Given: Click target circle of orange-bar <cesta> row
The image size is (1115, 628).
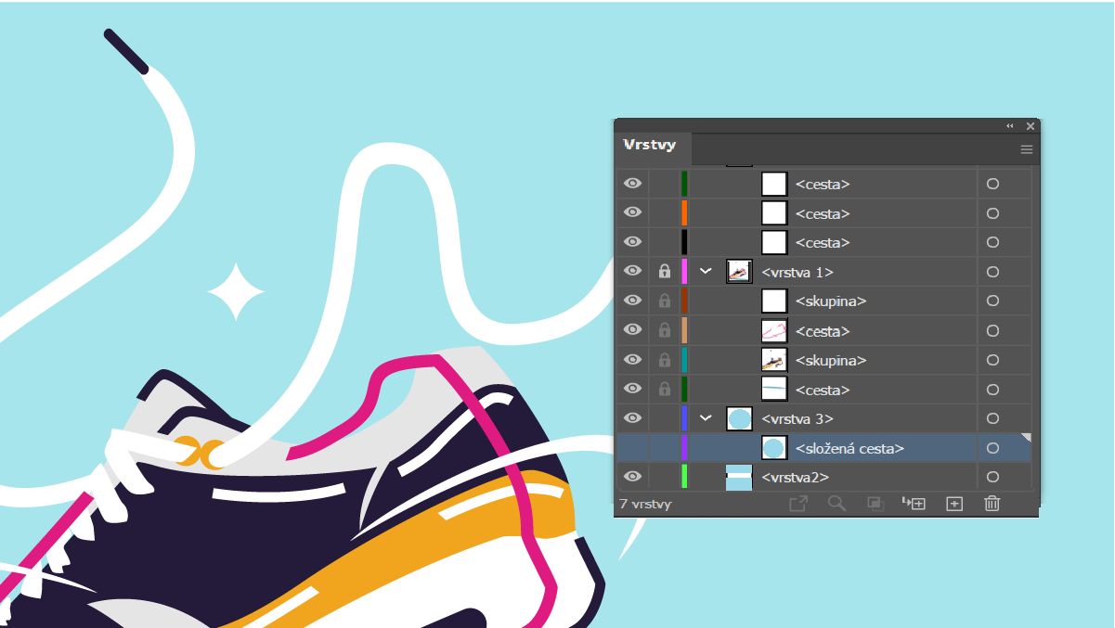Looking at the screenshot, I should (x=992, y=213).
